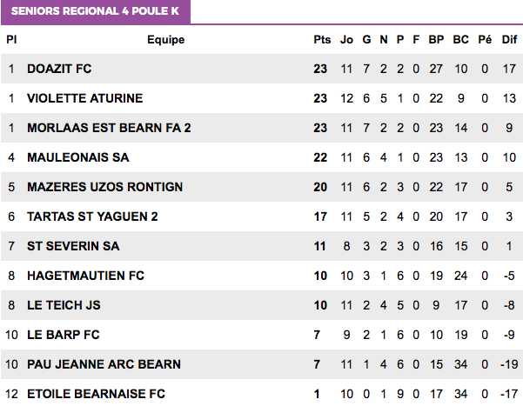Select the BP column header
The width and height of the screenshot is (523, 406).
pos(436,40)
